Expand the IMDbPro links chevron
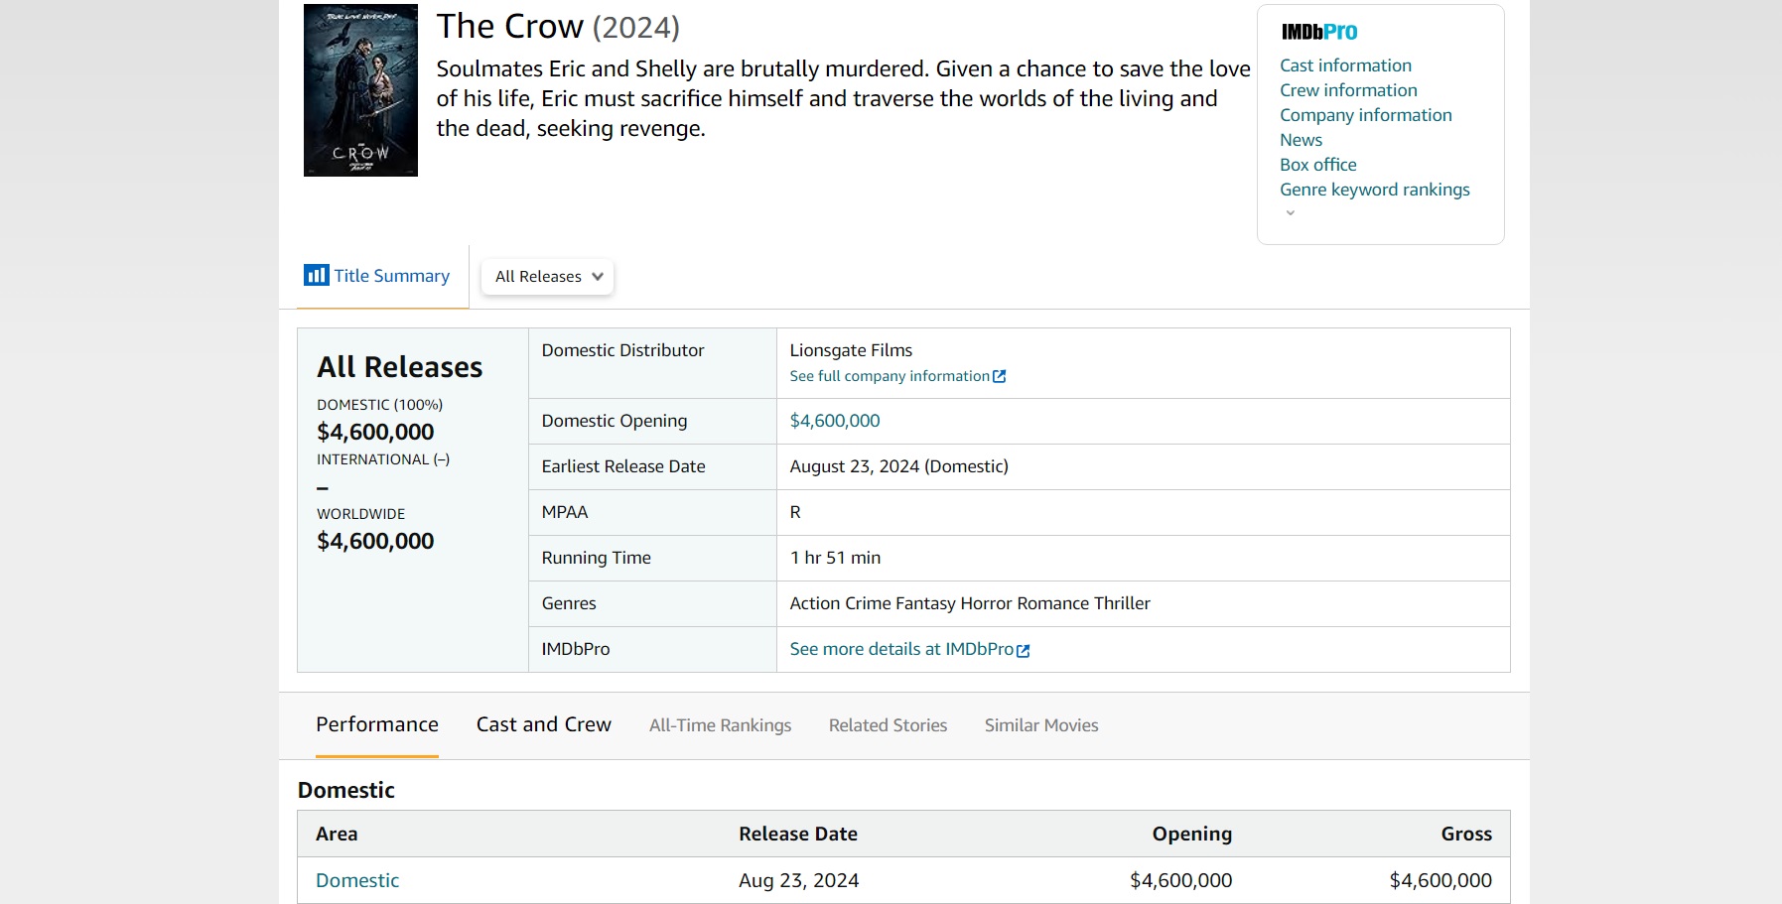This screenshot has width=1782, height=904. coord(1290,213)
